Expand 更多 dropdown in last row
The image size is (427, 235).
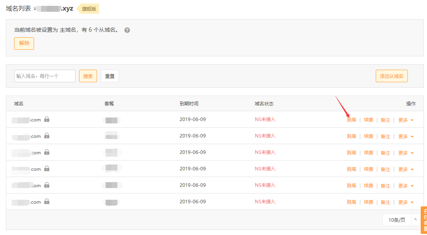pos(406,202)
